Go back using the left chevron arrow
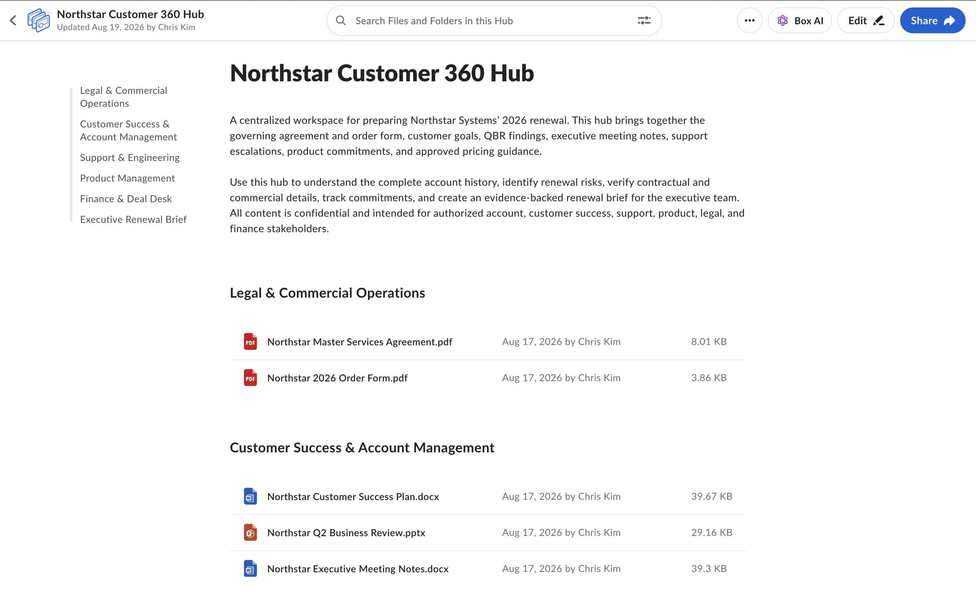The height and width of the screenshot is (612, 976). click(13, 21)
